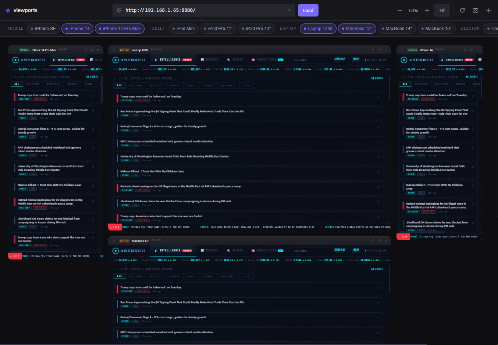Enable the iPad Pro 13" device chip
Viewport: 498px width, 345px height.
256,29
